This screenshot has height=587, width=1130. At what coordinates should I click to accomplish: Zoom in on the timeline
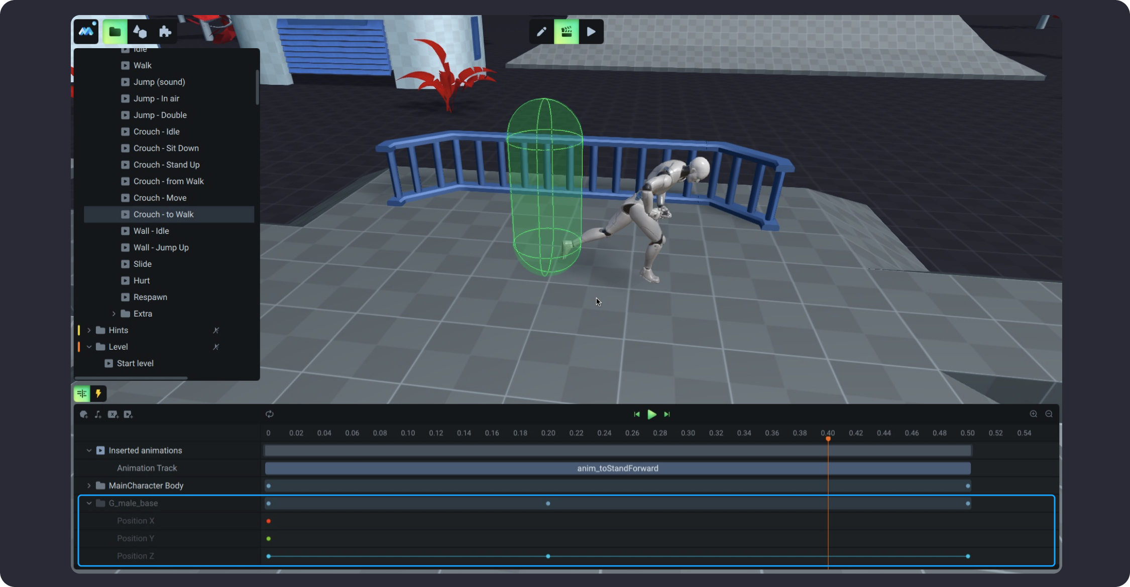click(1033, 414)
